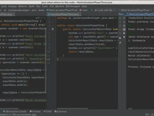This screenshot has width=154, height=116.
Task: Click the Up stack trace arrow
Action: [x=124, y=18]
